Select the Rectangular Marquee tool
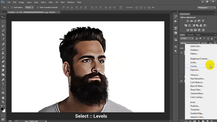 tap(3, 22)
